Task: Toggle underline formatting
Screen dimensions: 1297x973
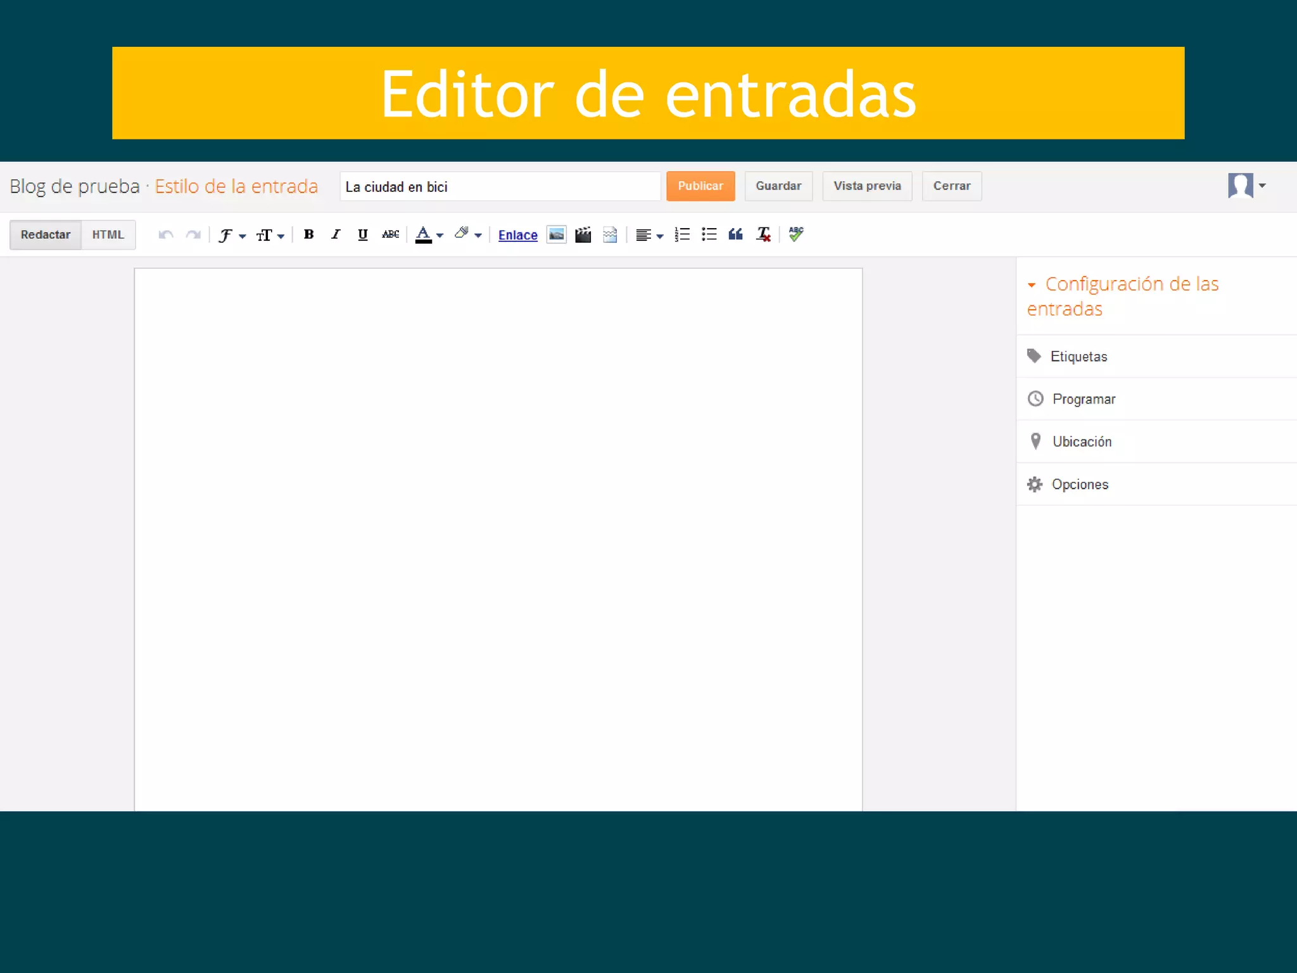Action: pyautogui.click(x=362, y=234)
